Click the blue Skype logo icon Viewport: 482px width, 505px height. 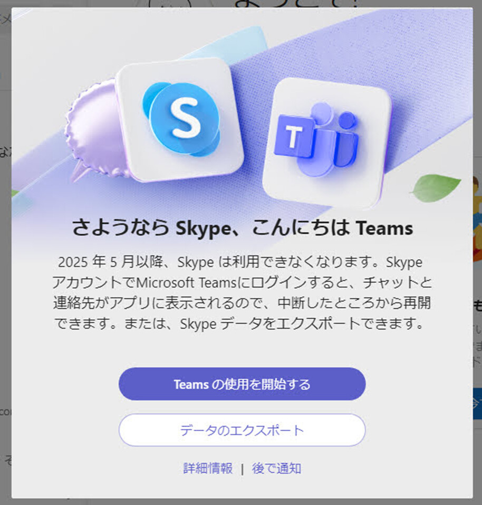[182, 119]
